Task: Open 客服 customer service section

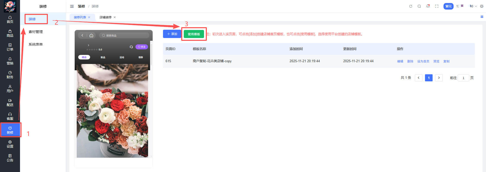Action: coord(10,116)
